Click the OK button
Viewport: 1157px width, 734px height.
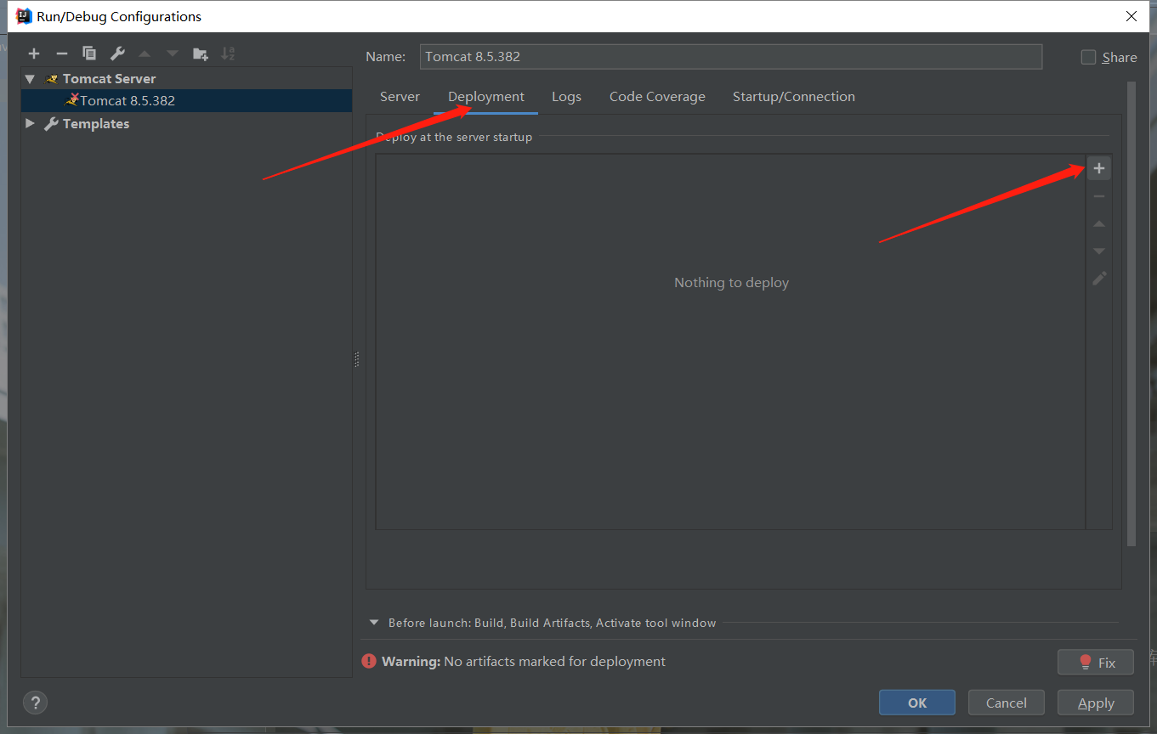pos(917,703)
